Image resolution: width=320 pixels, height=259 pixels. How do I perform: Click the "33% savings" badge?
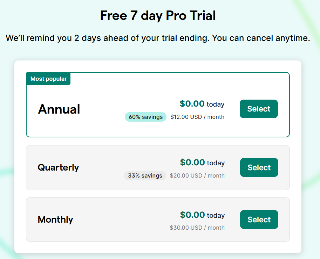pos(145,175)
